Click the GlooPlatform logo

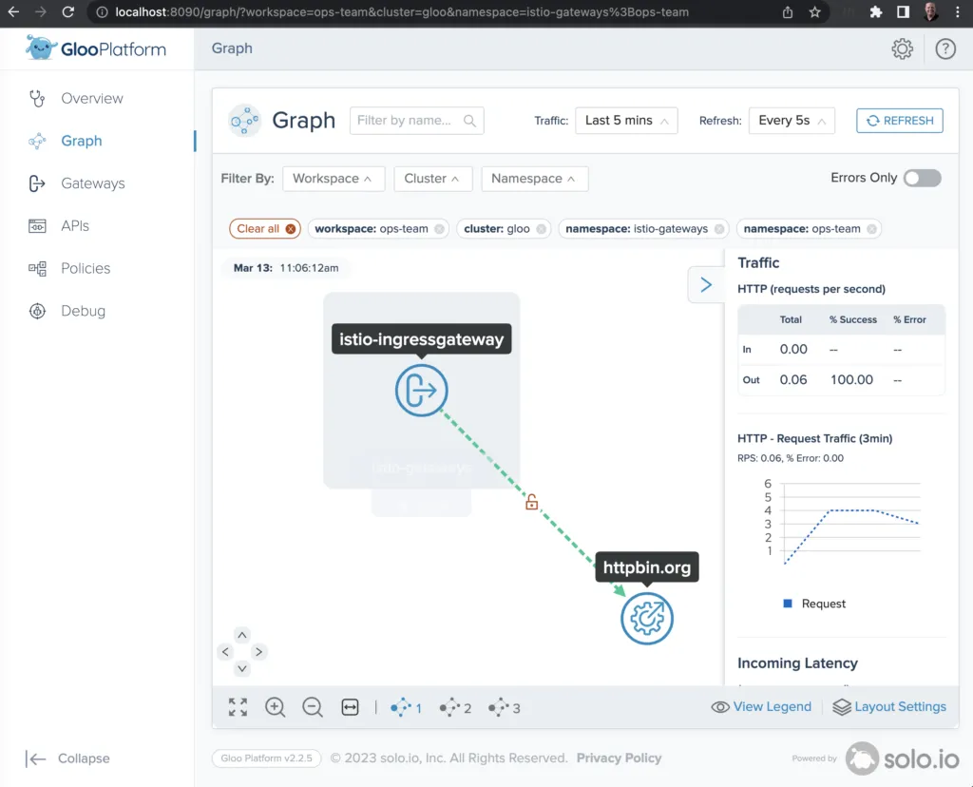pos(96,48)
